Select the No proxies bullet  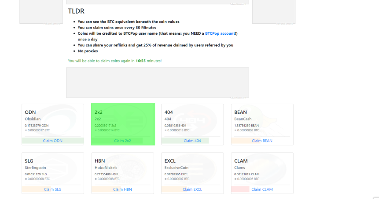(x=88, y=51)
